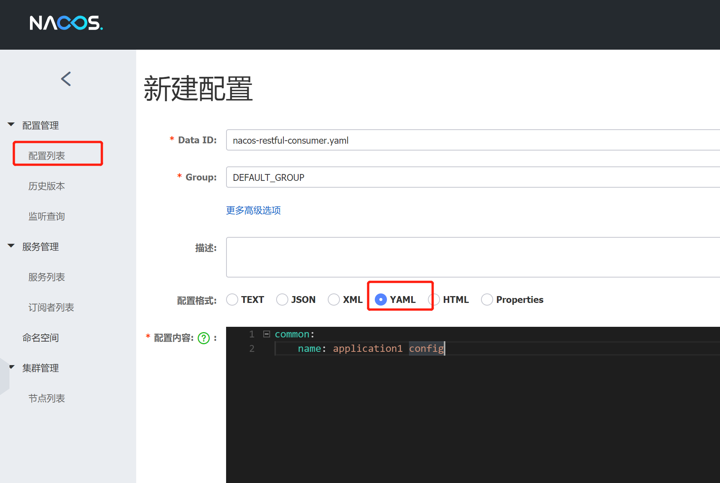Open 命名空间 in sidebar

pyautogui.click(x=41, y=337)
